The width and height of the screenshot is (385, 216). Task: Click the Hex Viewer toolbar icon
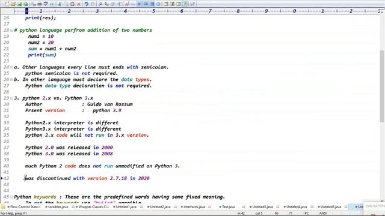132,4
